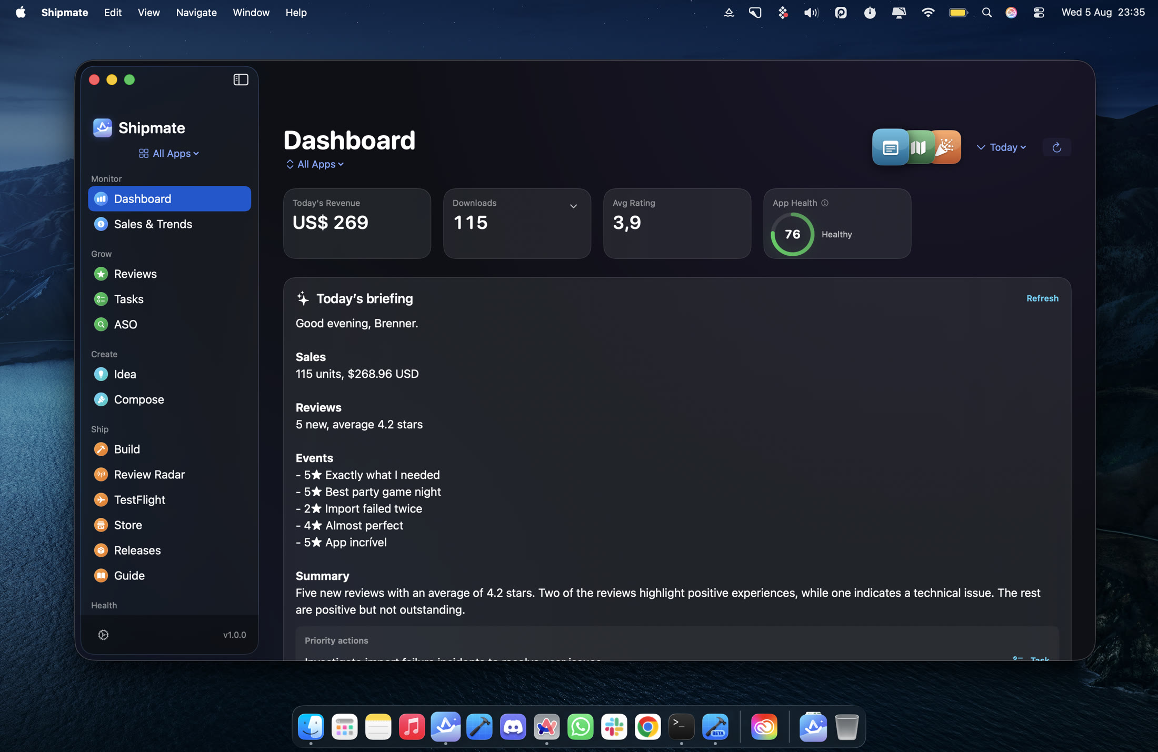
Task: Click the sparkle icon beside Today's briefing
Action: [303, 298]
